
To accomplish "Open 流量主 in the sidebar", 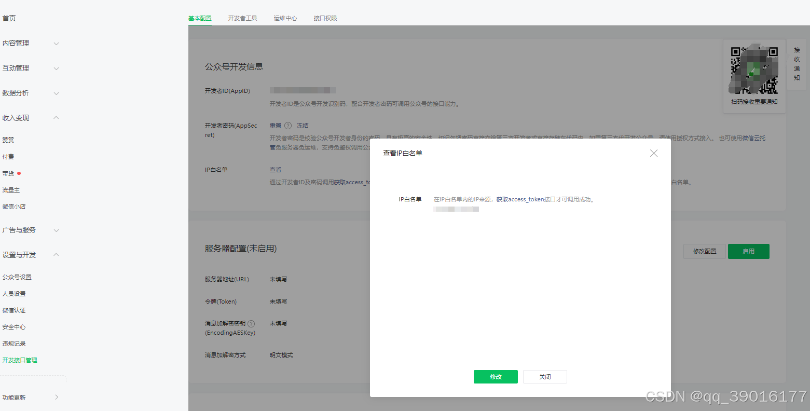I will click(x=11, y=190).
